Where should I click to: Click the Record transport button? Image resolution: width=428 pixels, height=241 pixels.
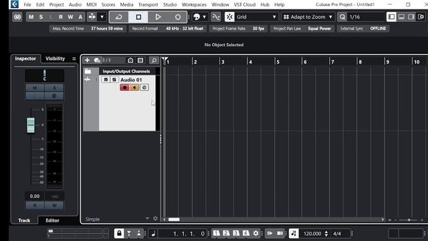click(177, 17)
